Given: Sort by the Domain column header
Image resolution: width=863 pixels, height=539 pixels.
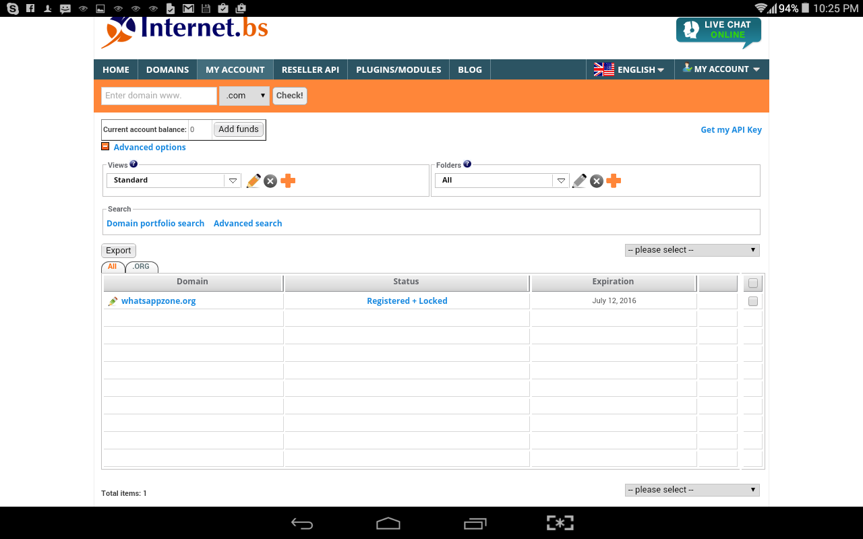Looking at the screenshot, I should click(193, 282).
